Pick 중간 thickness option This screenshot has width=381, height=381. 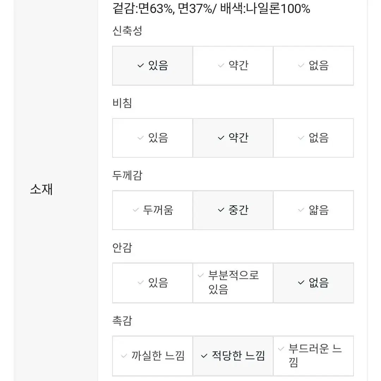[233, 210]
